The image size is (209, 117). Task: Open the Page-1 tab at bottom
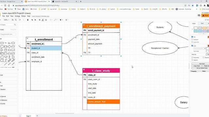coord(28,116)
